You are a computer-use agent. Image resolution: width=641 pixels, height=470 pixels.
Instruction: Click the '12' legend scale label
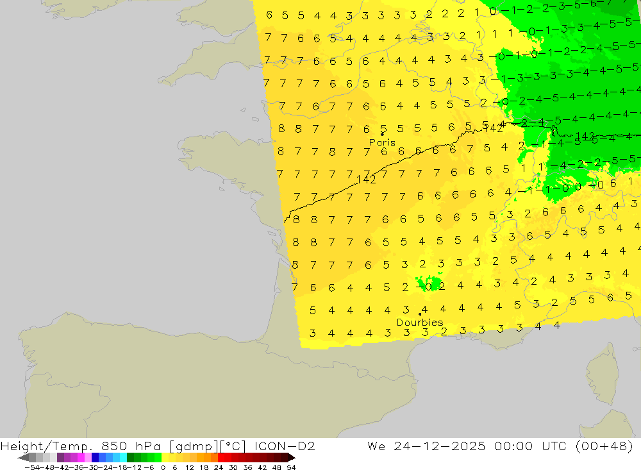[x=189, y=467]
